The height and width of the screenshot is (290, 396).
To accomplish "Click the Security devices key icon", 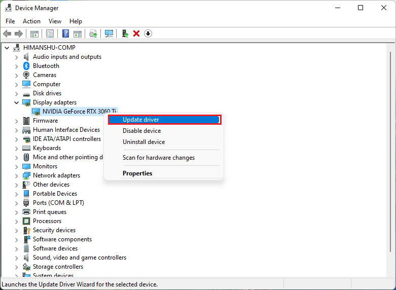I will [x=26, y=230].
